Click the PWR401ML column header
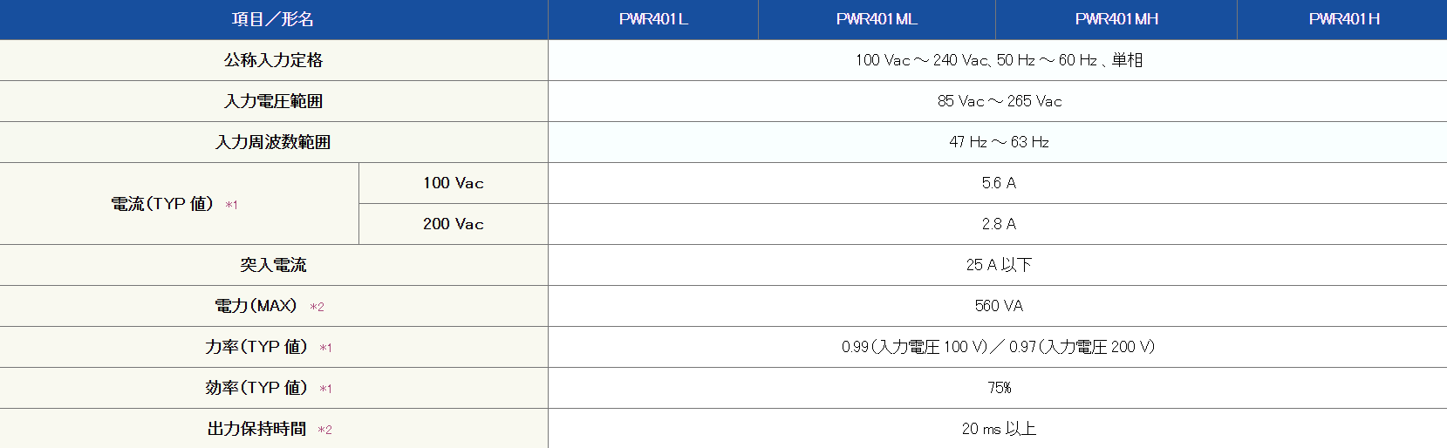The image size is (1447, 448). pyautogui.click(x=877, y=19)
